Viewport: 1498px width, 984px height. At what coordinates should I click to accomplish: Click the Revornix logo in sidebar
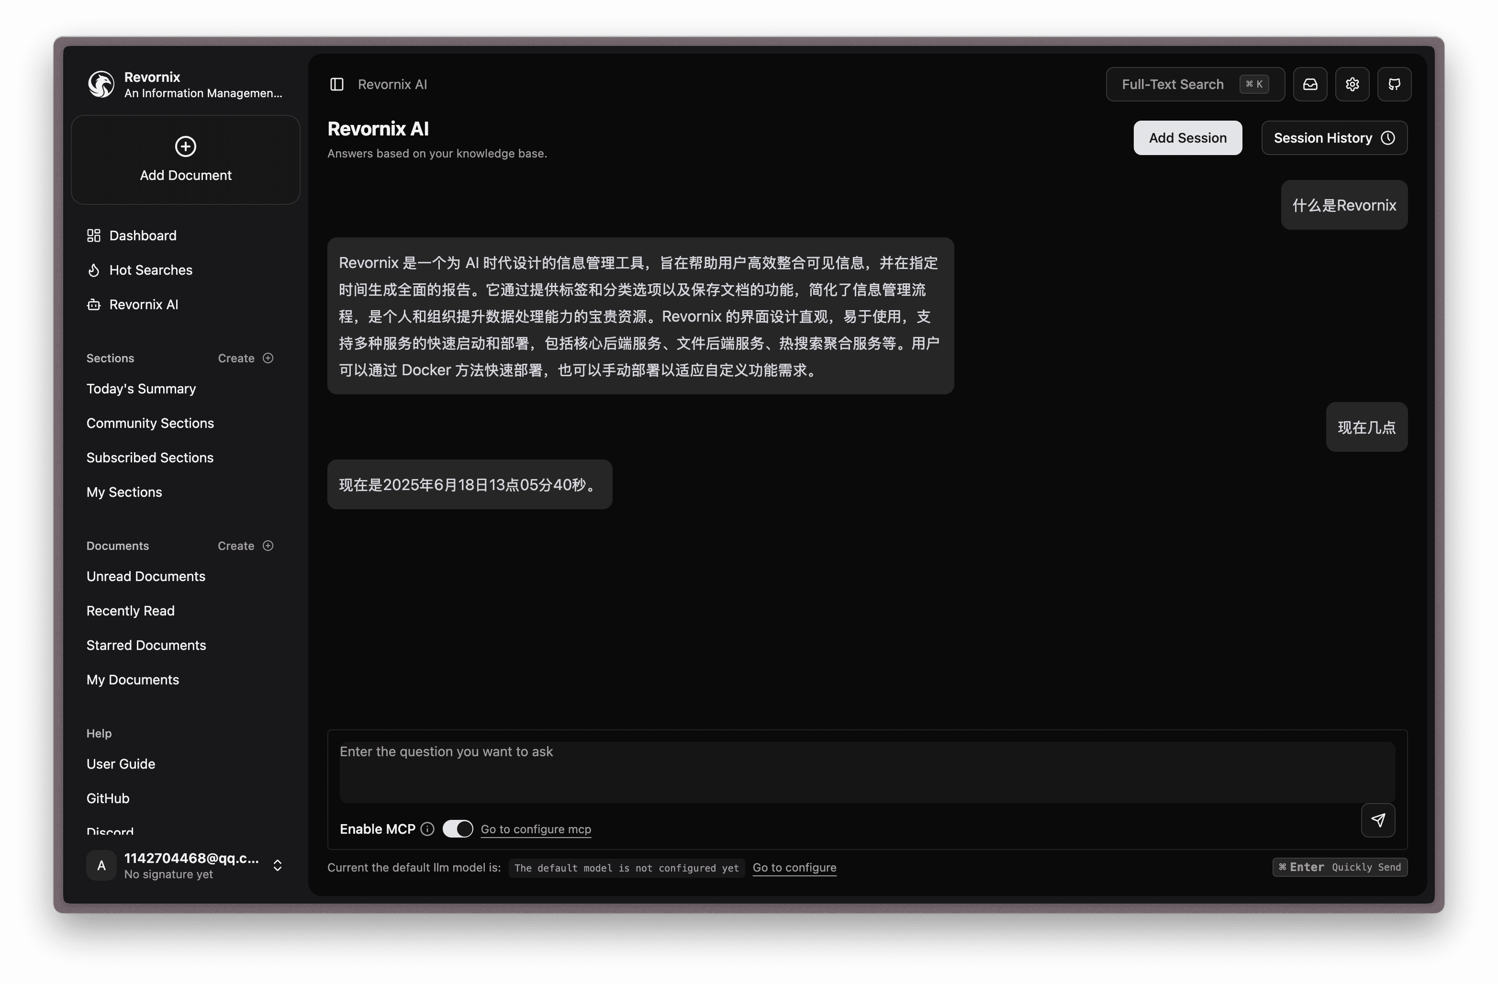tap(101, 84)
